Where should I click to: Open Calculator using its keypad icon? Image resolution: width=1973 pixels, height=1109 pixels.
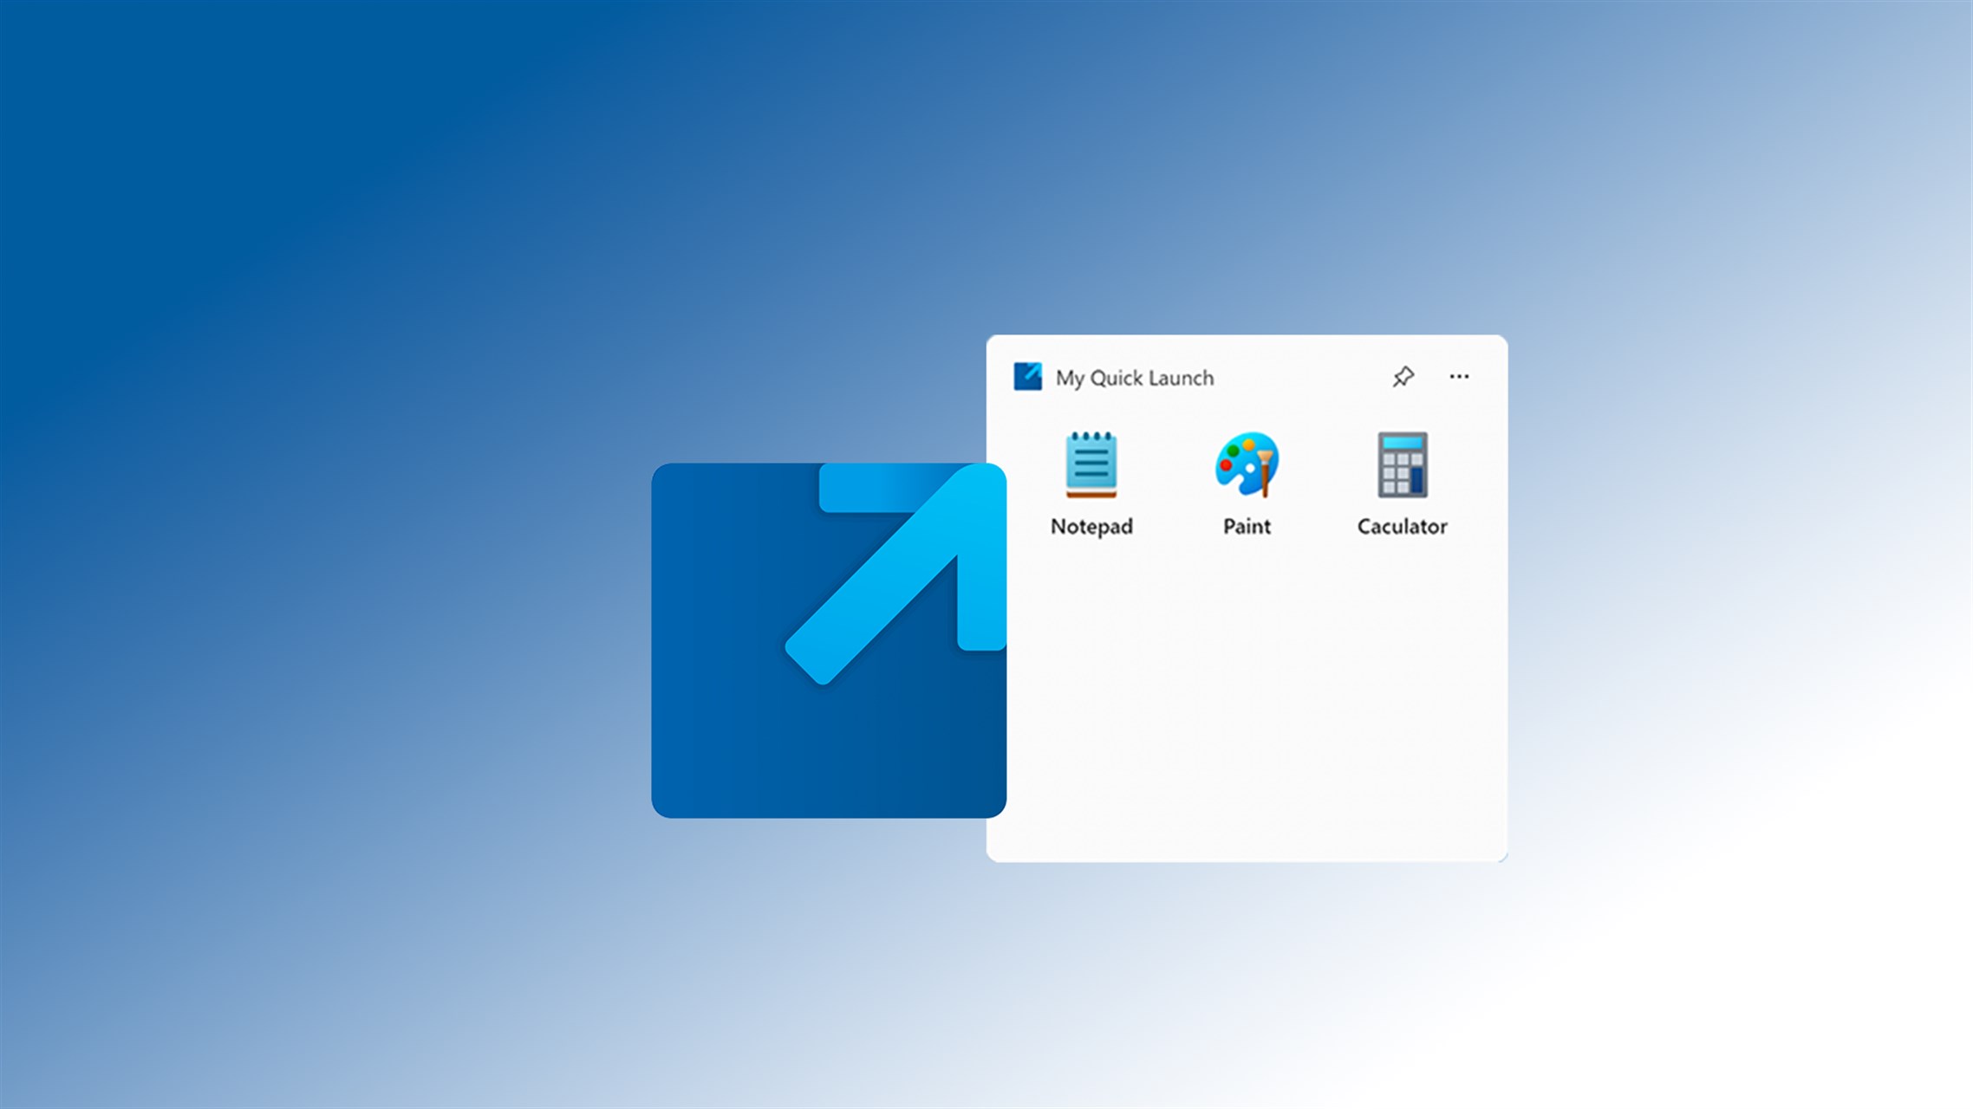[1402, 464]
